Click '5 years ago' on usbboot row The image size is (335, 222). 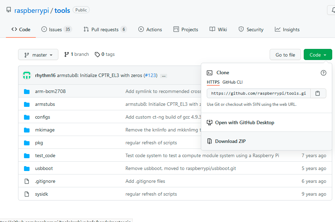[314, 168]
